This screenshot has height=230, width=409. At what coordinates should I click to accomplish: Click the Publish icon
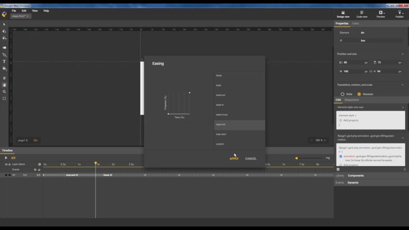click(x=400, y=13)
